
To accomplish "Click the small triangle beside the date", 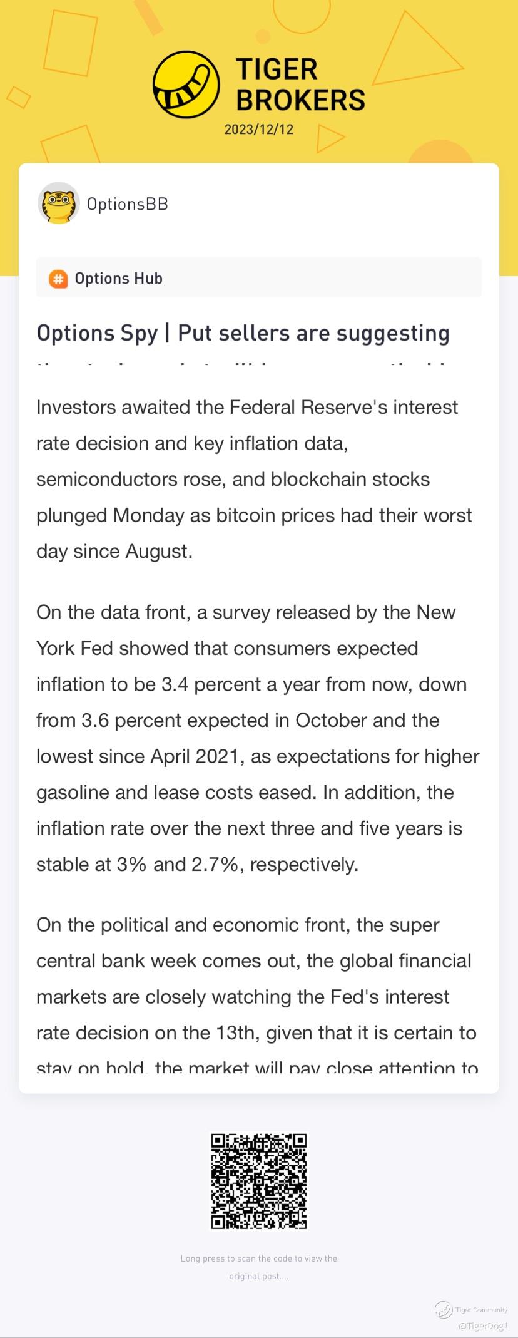I will click(330, 138).
